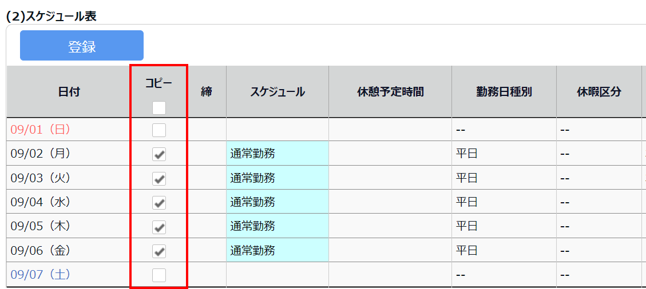Click the 登録 register button
646x289 pixels.
click(x=82, y=46)
